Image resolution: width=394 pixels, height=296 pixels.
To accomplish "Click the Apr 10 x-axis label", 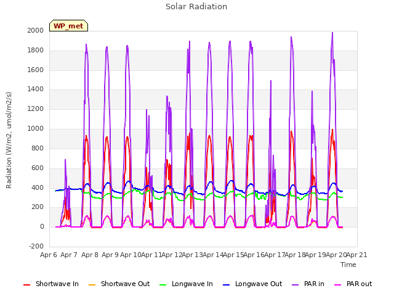I will [x=131, y=255].
